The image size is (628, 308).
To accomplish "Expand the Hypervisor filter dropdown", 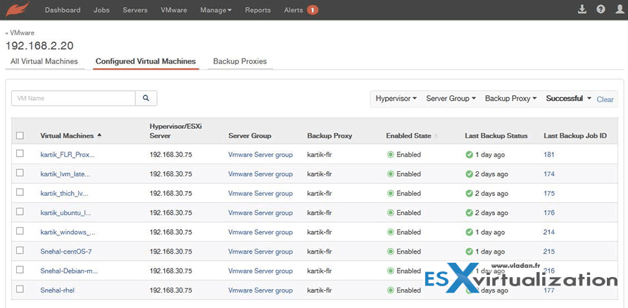I will pos(396,99).
